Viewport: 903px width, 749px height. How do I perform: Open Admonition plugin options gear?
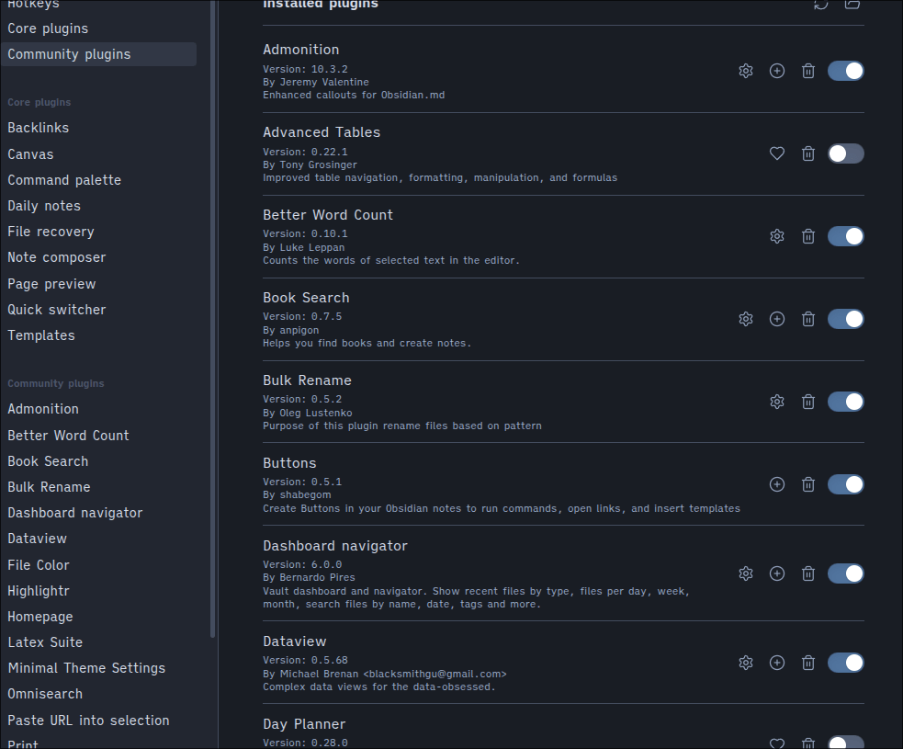tap(746, 71)
